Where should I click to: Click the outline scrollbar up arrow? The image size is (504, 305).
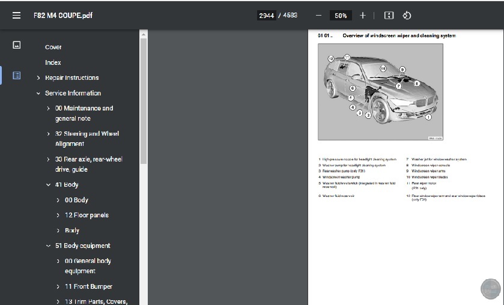coord(144,34)
